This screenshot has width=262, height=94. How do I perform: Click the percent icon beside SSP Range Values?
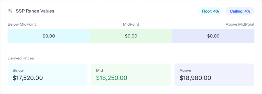10,11
